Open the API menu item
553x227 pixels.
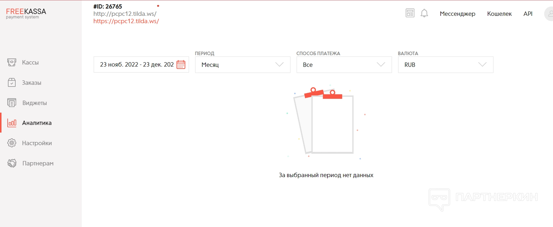[528, 14]
